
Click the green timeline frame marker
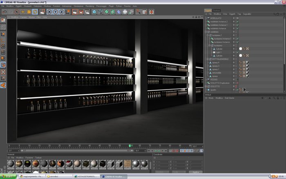click(130, 145)
